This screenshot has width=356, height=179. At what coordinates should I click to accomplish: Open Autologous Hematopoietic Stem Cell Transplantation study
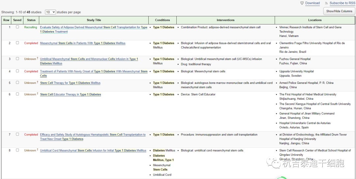[93, 137]
